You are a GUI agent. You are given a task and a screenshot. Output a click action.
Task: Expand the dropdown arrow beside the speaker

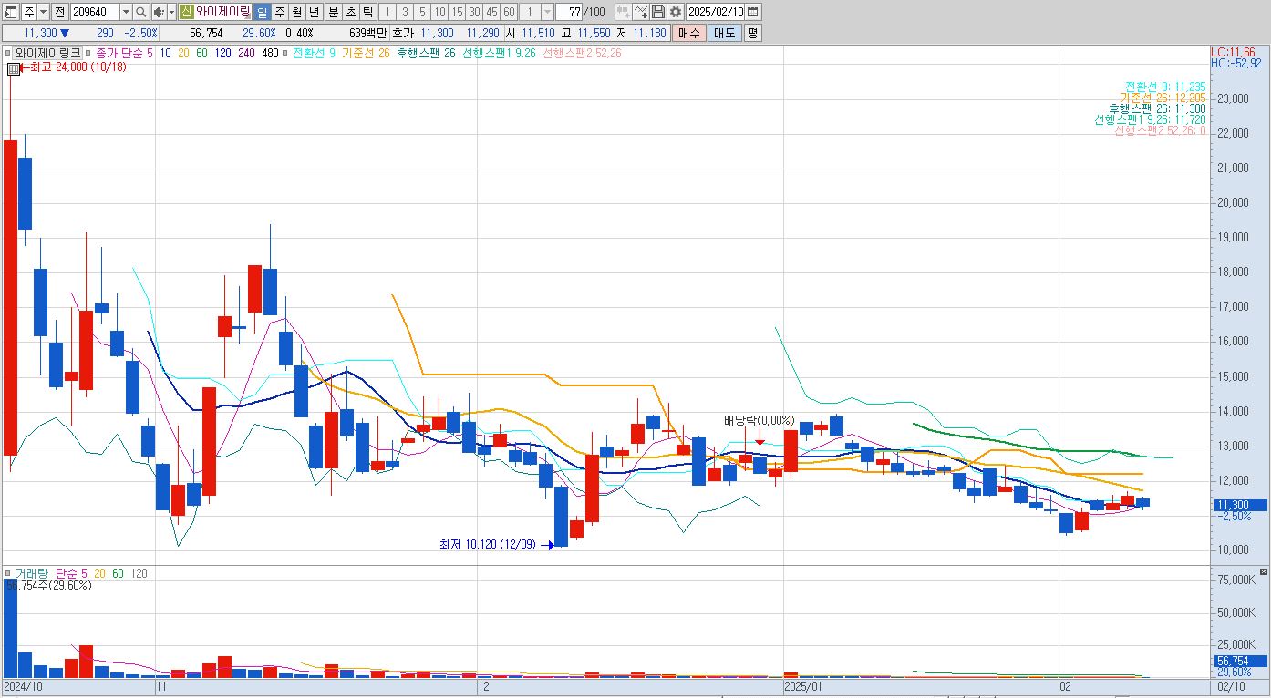[x=171, y=12]
